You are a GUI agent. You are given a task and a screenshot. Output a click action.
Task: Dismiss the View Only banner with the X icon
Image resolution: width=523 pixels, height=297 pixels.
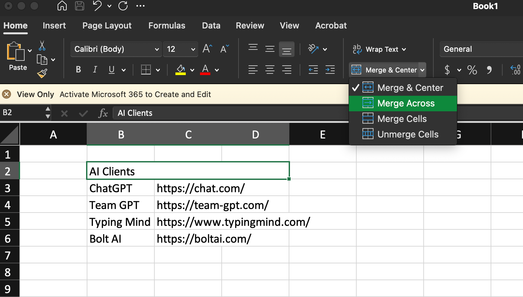[6, 94]
